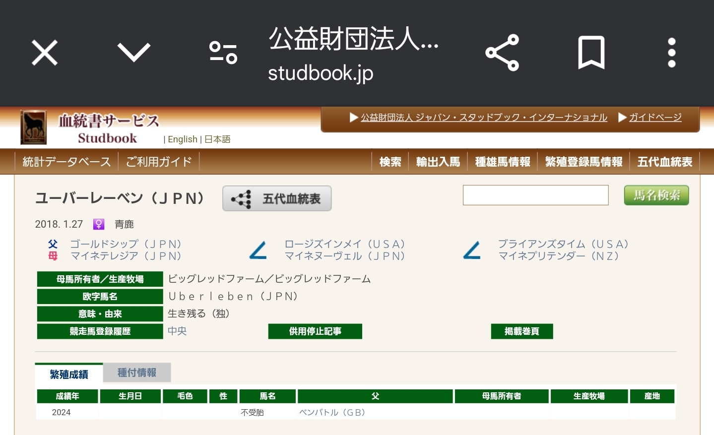Open 検索 in the navigation menu
This screenshot has height=435, width=714.
click(390, 162)
